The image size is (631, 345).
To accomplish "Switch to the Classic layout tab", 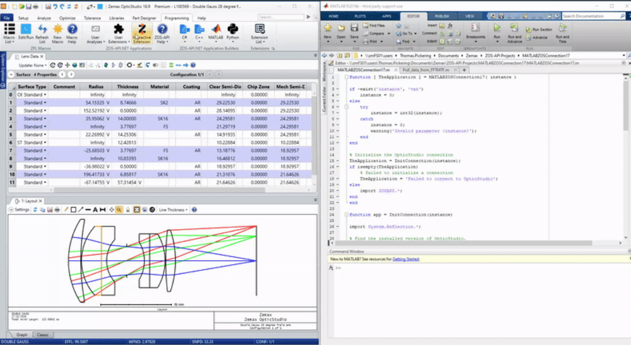I will [42, 335].
